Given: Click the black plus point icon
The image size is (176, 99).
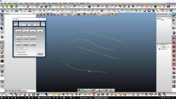Looking at the screenshot, I should point(94,6).
